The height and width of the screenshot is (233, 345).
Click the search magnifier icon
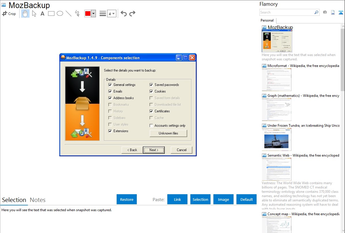(x=316, y=12)
